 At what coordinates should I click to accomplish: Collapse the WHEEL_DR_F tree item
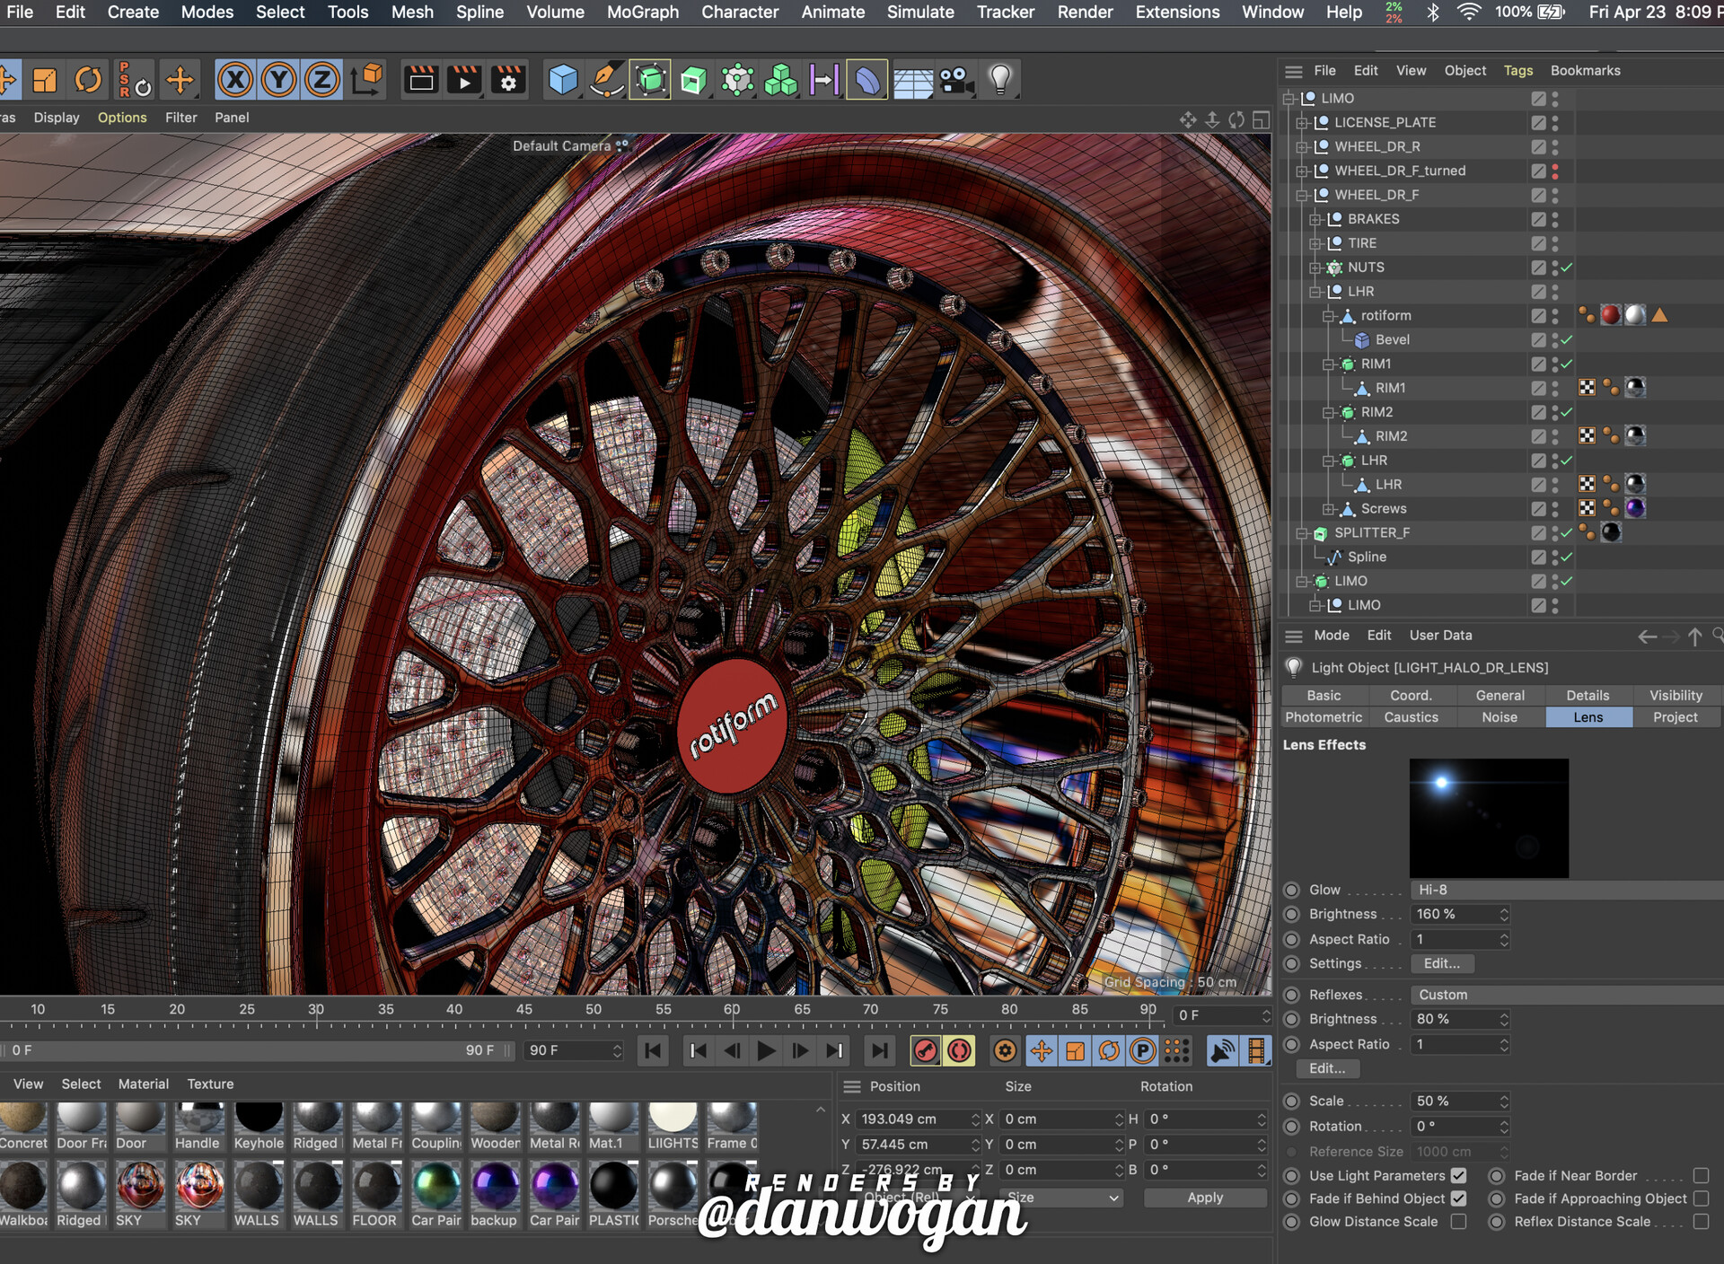pyautogui.click(x=1301, y=195)
